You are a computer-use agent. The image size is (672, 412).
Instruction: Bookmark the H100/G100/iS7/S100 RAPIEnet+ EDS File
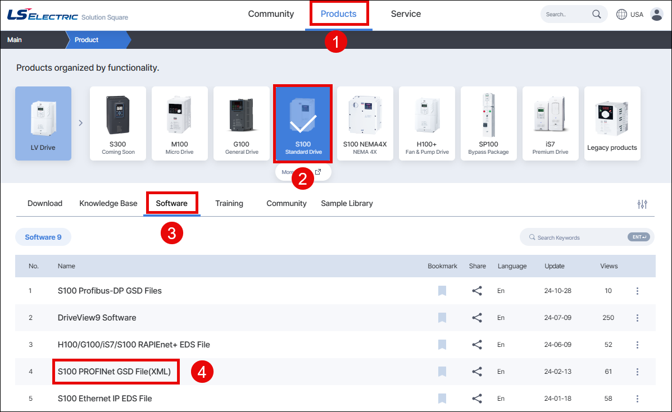coord(442,345)
